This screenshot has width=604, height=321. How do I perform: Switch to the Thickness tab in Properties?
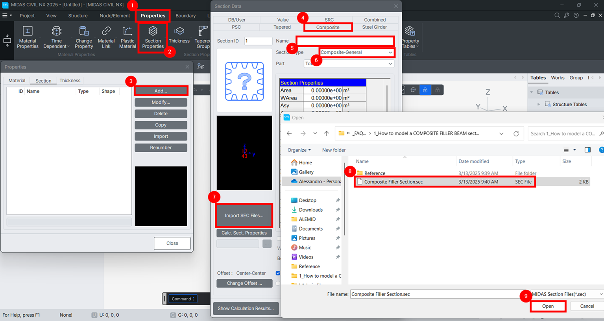[70, 80]
